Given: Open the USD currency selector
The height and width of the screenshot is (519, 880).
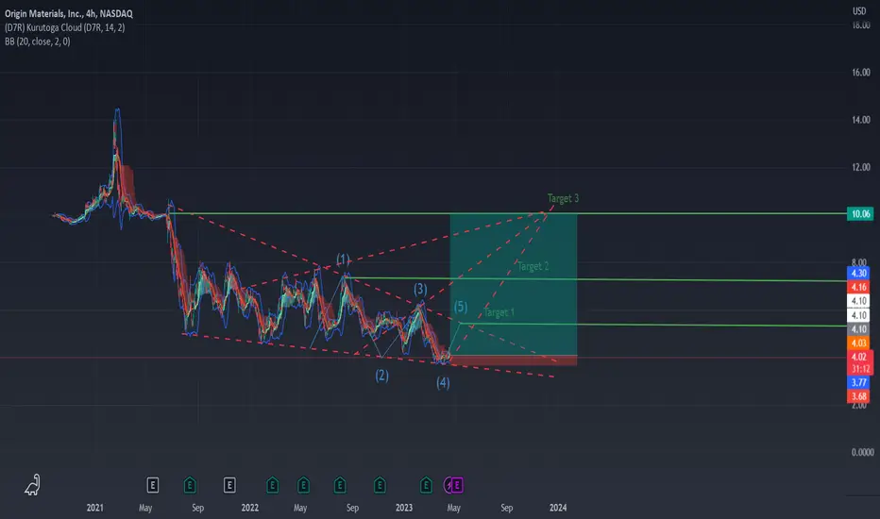Looking at the screenshot, I should (x=859, y=10).
